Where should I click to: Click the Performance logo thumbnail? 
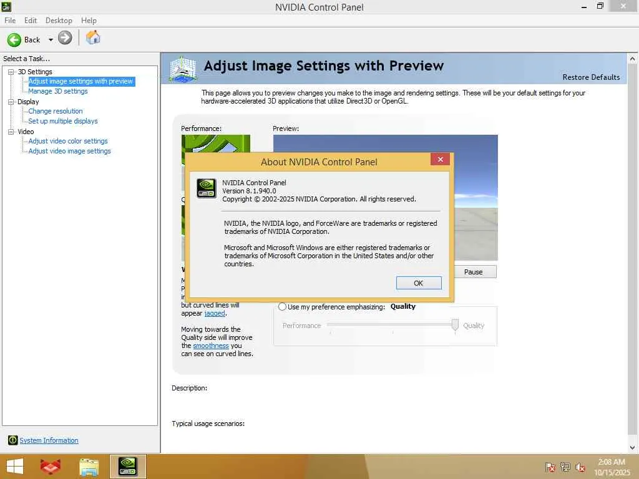pyautogui.click(x=215, y=143)
